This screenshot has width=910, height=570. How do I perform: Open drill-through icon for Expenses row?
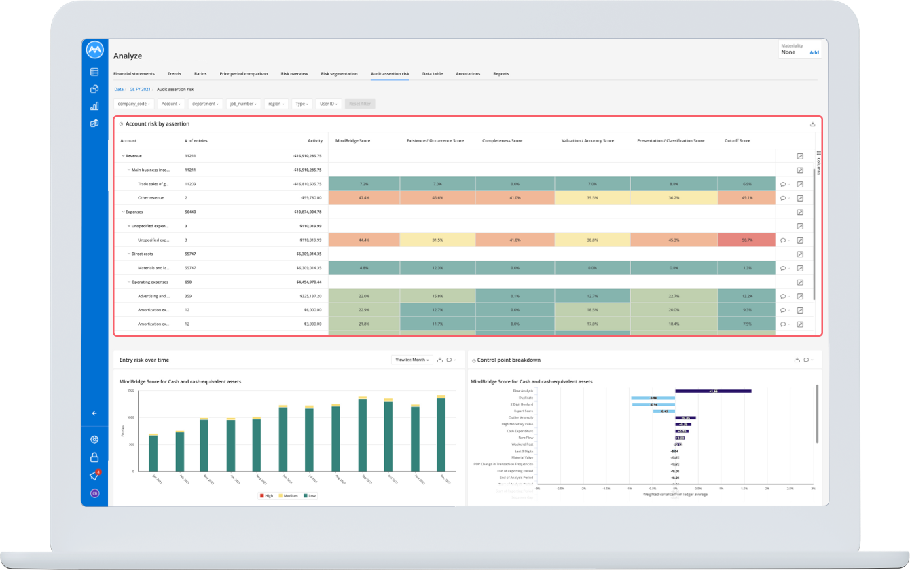(800, 212)
